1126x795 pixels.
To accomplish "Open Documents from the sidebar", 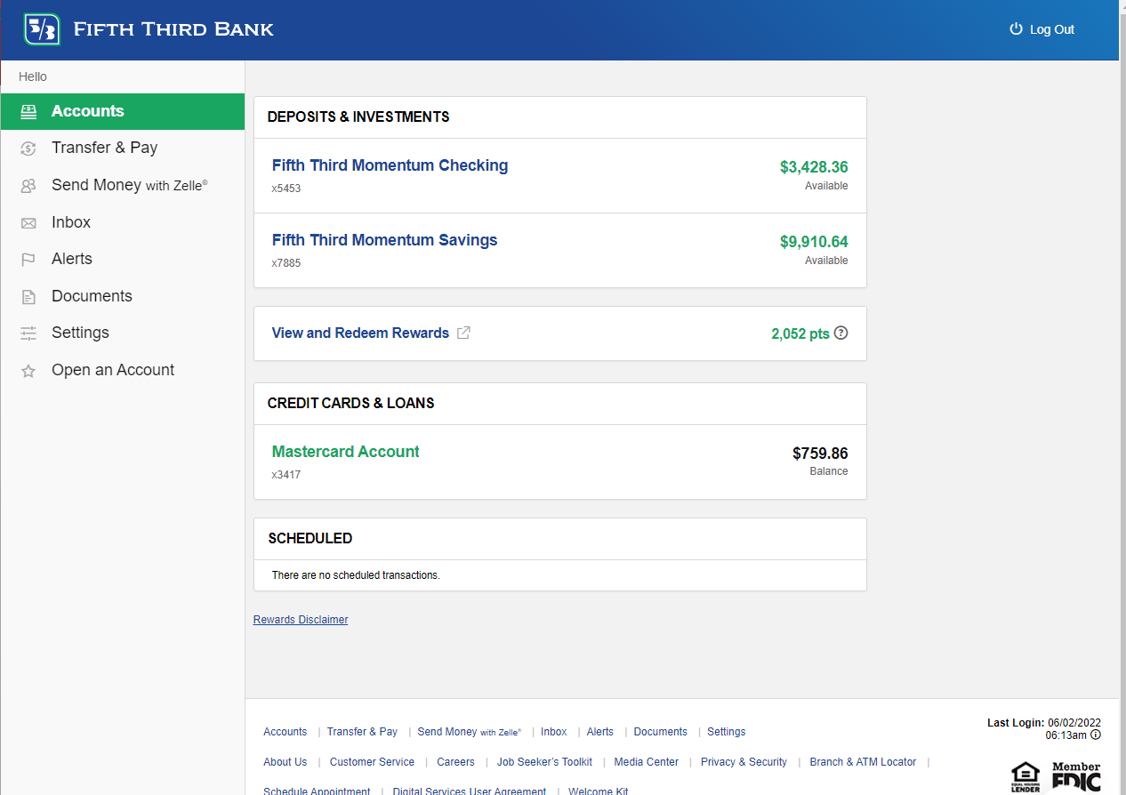I will click(122, 296).
